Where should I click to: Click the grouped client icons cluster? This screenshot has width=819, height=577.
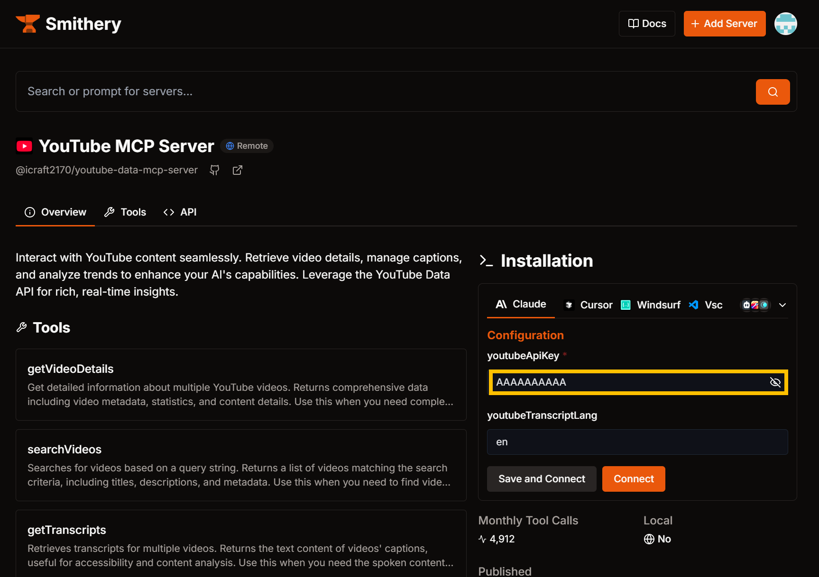click(x=755, y=305)
